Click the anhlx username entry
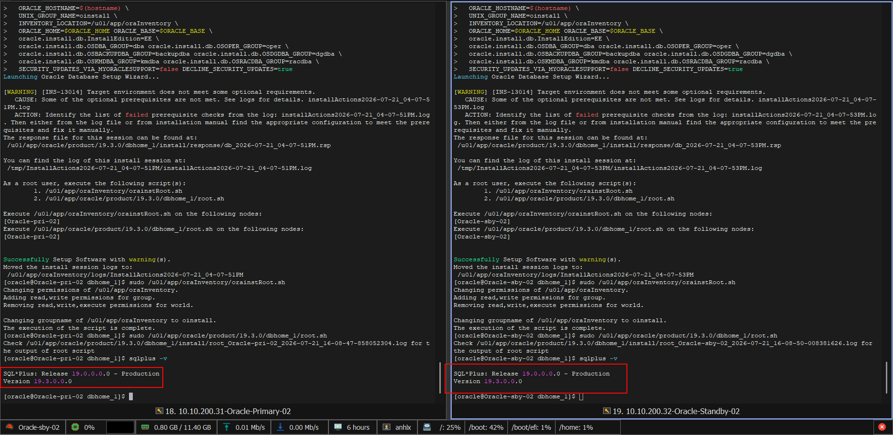Image resolution: width=893 pixels, height=435 pixels. [403, 427]
